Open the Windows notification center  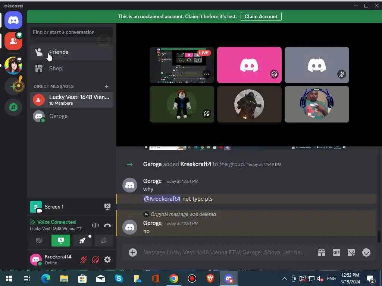370,279
